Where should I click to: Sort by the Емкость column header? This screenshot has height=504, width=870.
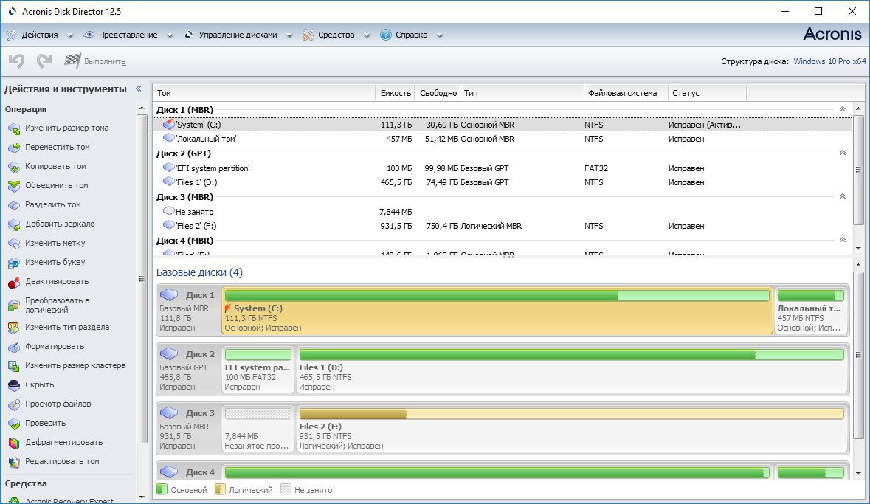[x=396, y=93]
